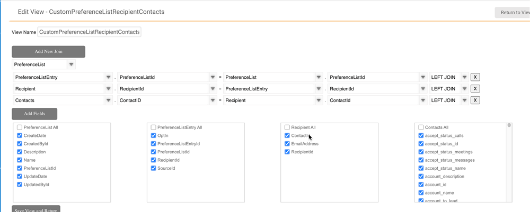Open the Recipient join's RecipientId column dropdown
This screenshot has width=530, height=212.
[x=214, y=89]
